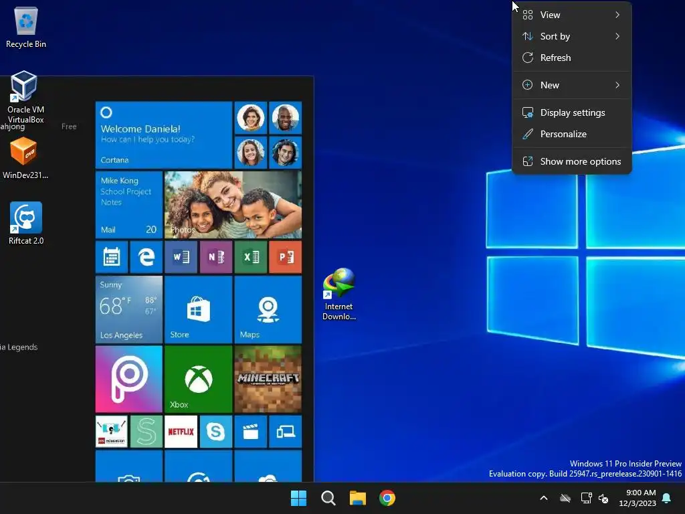Open the Skype tile
The image size is (685, 514).
(216, 432)
